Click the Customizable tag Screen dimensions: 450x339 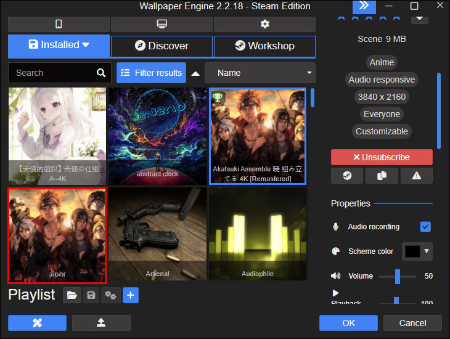pos(382,131)
